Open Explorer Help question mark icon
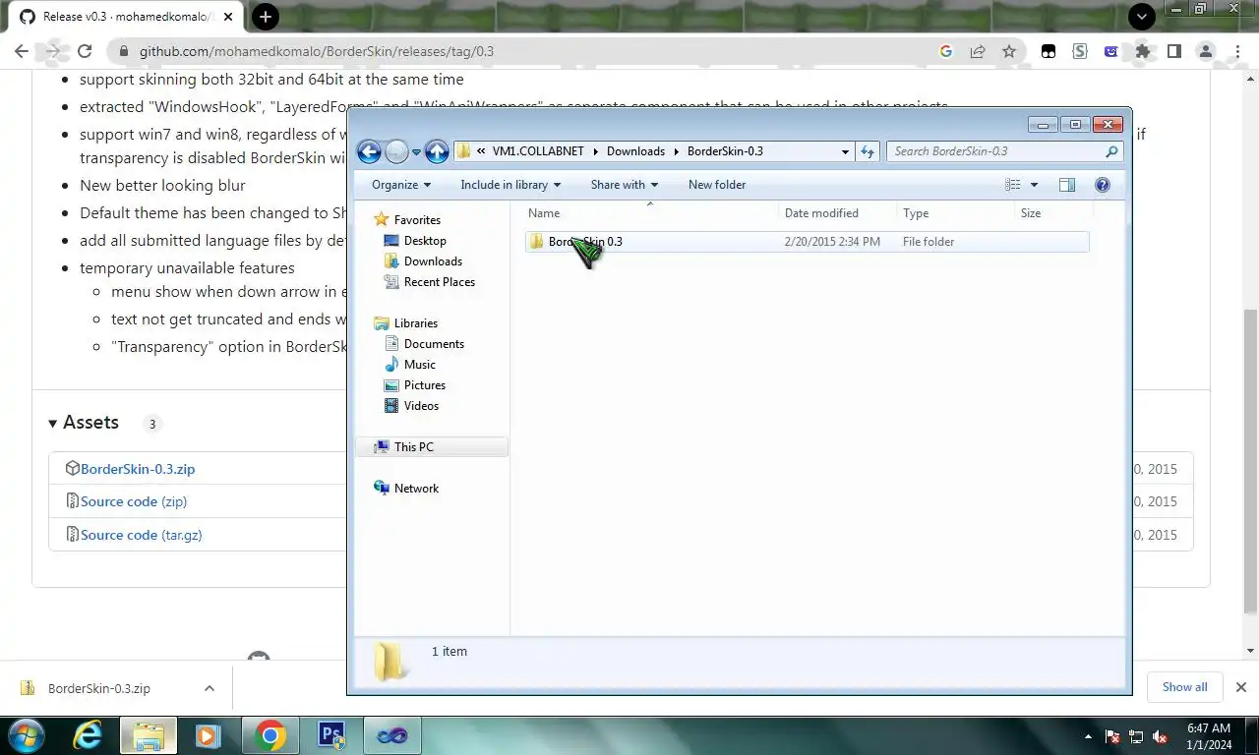Image resolution: width=1259 pixels, height=755 pixels. click(x=1103, y=185)
